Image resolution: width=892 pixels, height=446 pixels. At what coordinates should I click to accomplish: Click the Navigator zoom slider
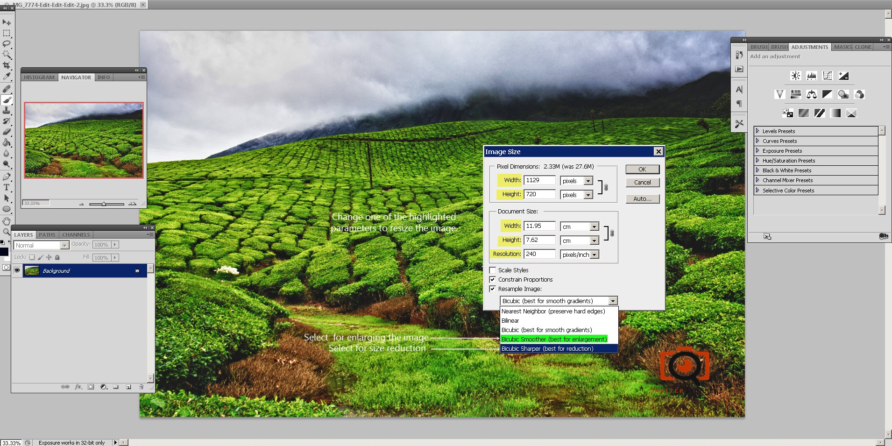(104, 204)
